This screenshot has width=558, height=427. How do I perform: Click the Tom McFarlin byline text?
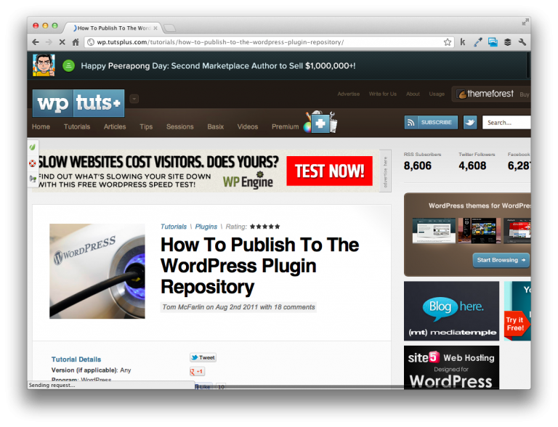pos(238,307)
